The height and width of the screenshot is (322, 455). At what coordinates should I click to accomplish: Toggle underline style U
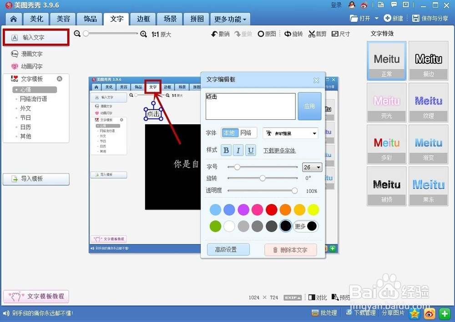click(x=251, y=150)
